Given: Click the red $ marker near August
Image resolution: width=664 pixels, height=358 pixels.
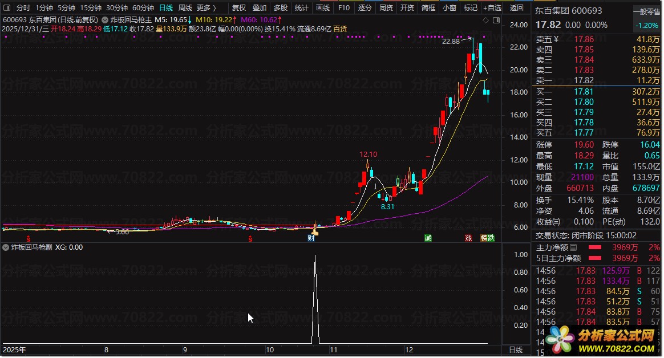Looking at the screenshot, I should tap(29, 239).
